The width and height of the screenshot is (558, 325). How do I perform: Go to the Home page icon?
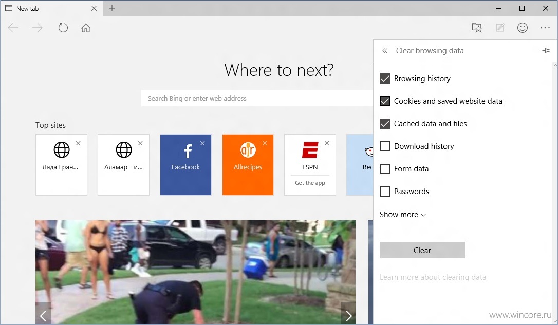(x=86, y=28)
